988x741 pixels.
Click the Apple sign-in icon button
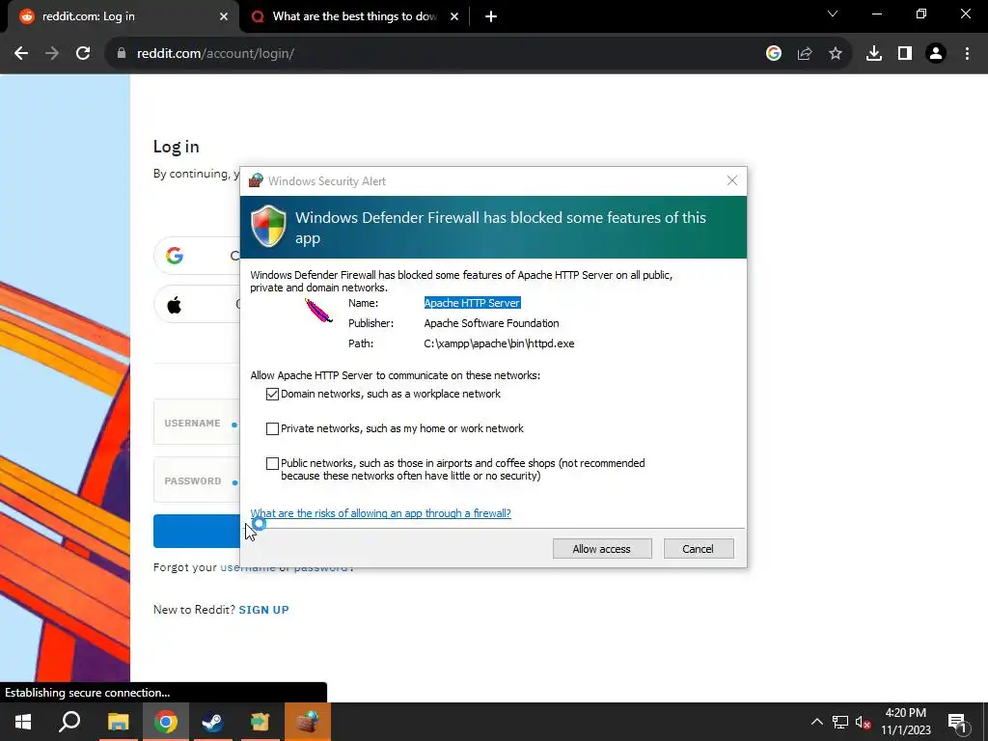[175, 306]
